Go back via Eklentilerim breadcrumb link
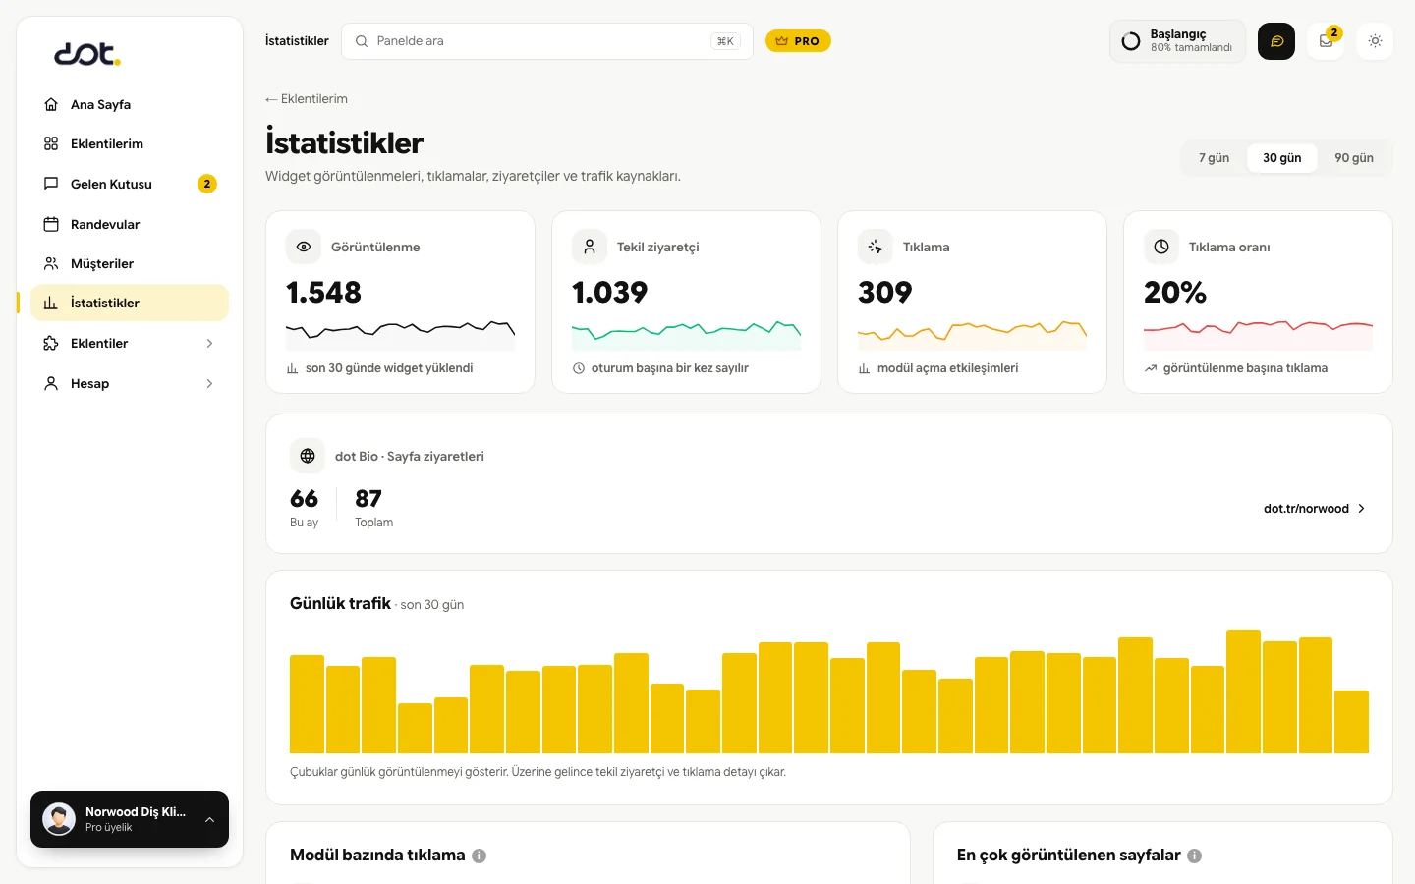The width and height of the screenshot is (1415, 884). [x=307, y=99]
